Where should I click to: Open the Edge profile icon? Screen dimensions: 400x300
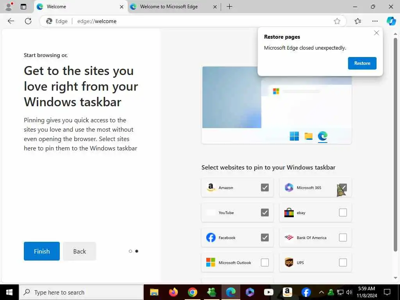tap(9, 6)
